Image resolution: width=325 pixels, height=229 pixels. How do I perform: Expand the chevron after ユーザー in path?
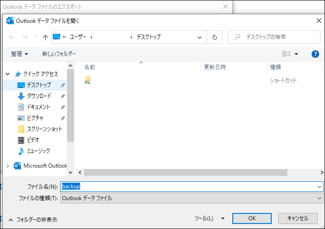click(91, 37)
